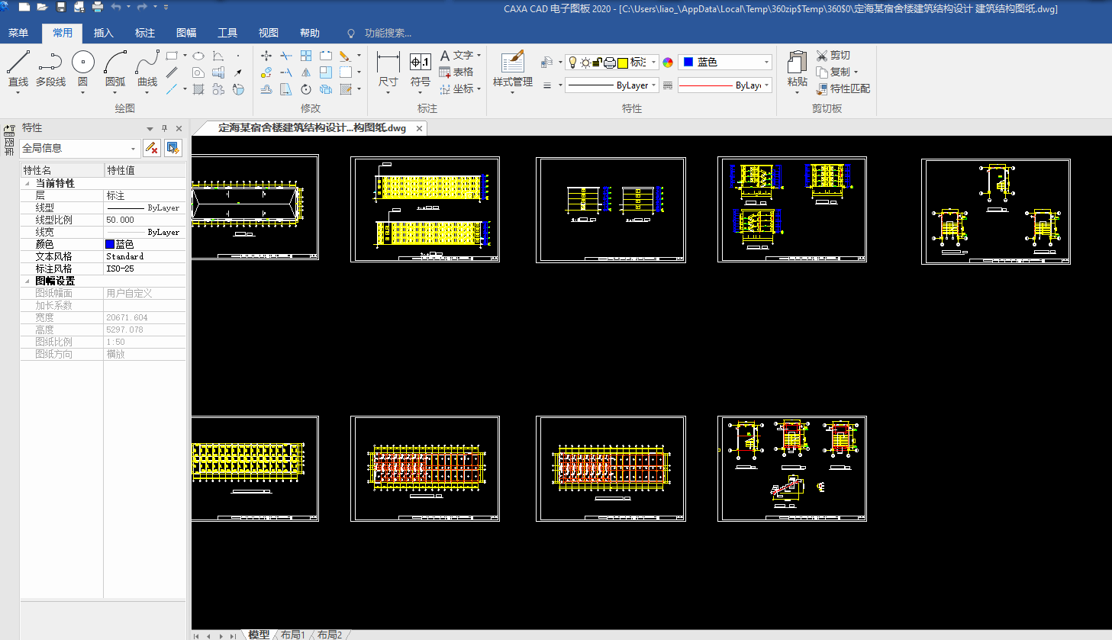Viewport: 1112px width, 640px height.
Task: Toggle the layer lock icon
Action: pyautogui.click(x=598, y=63)
